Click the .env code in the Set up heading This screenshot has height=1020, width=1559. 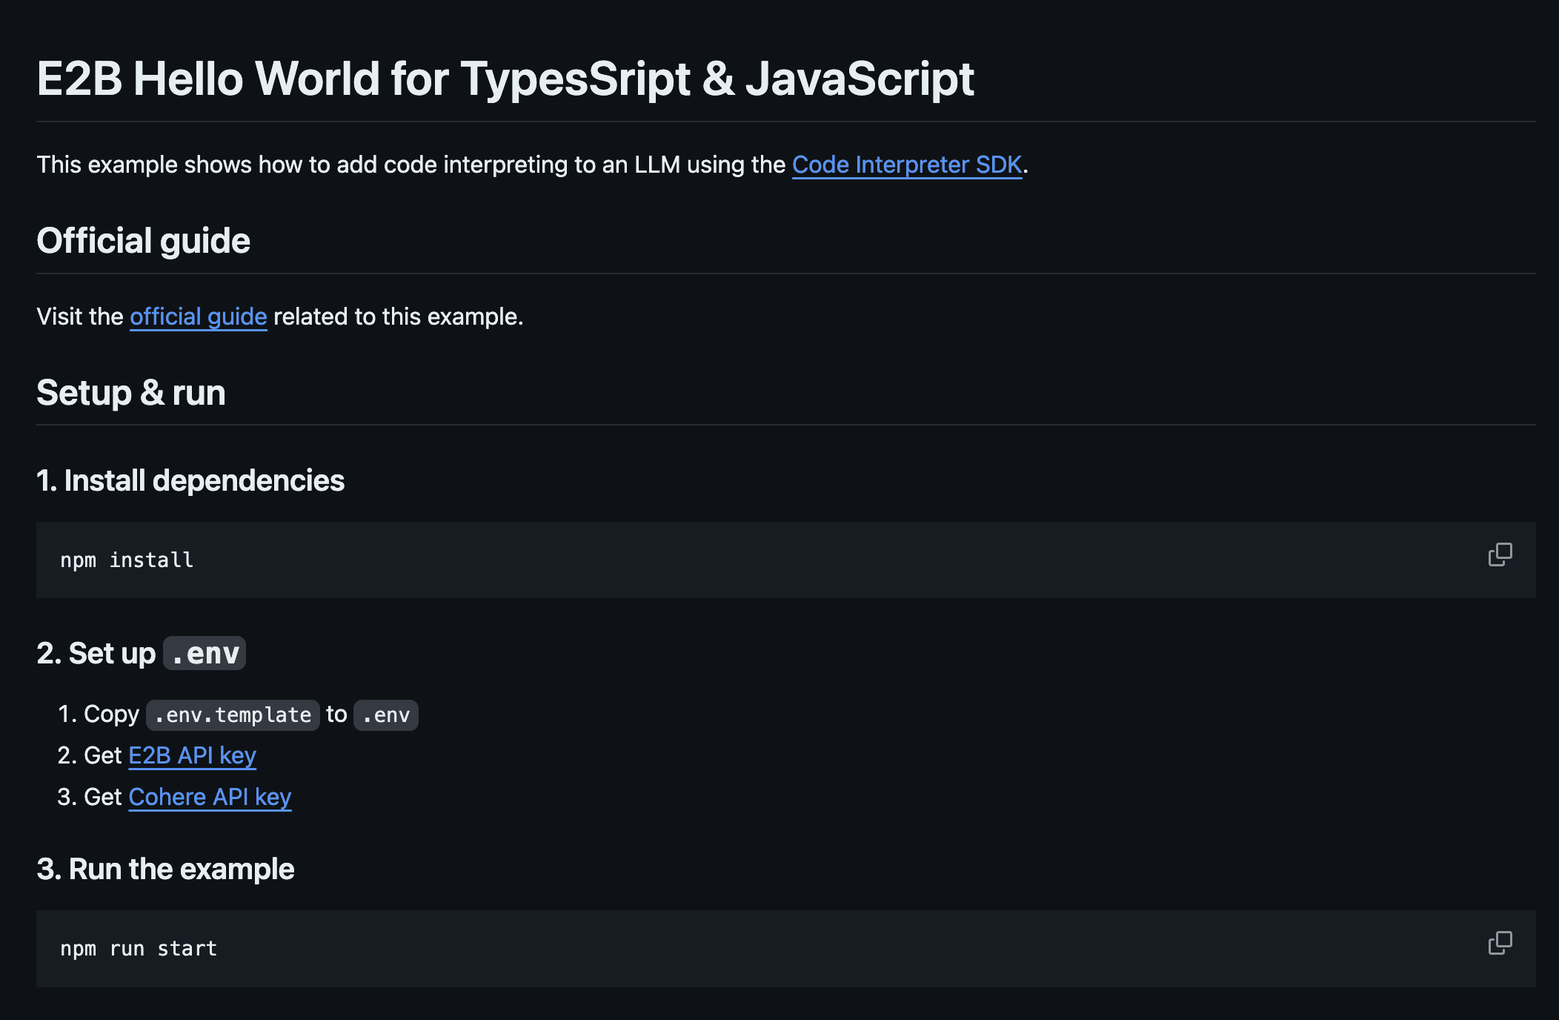click(x=205, y=653)
